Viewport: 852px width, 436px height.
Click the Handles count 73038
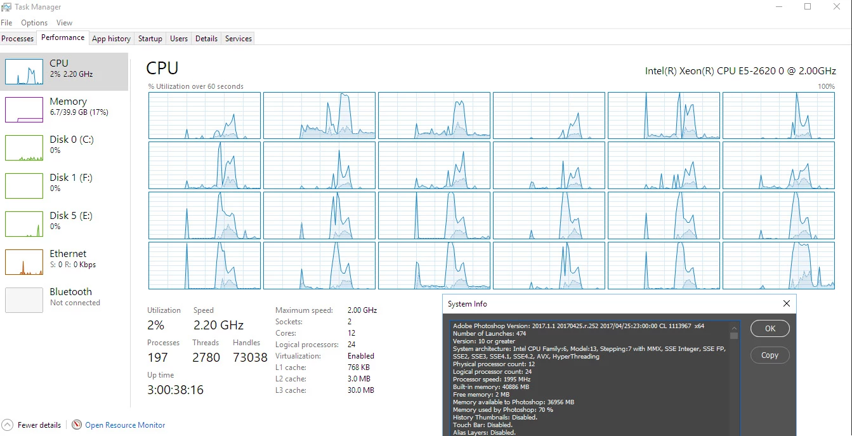tap(250, 358)
